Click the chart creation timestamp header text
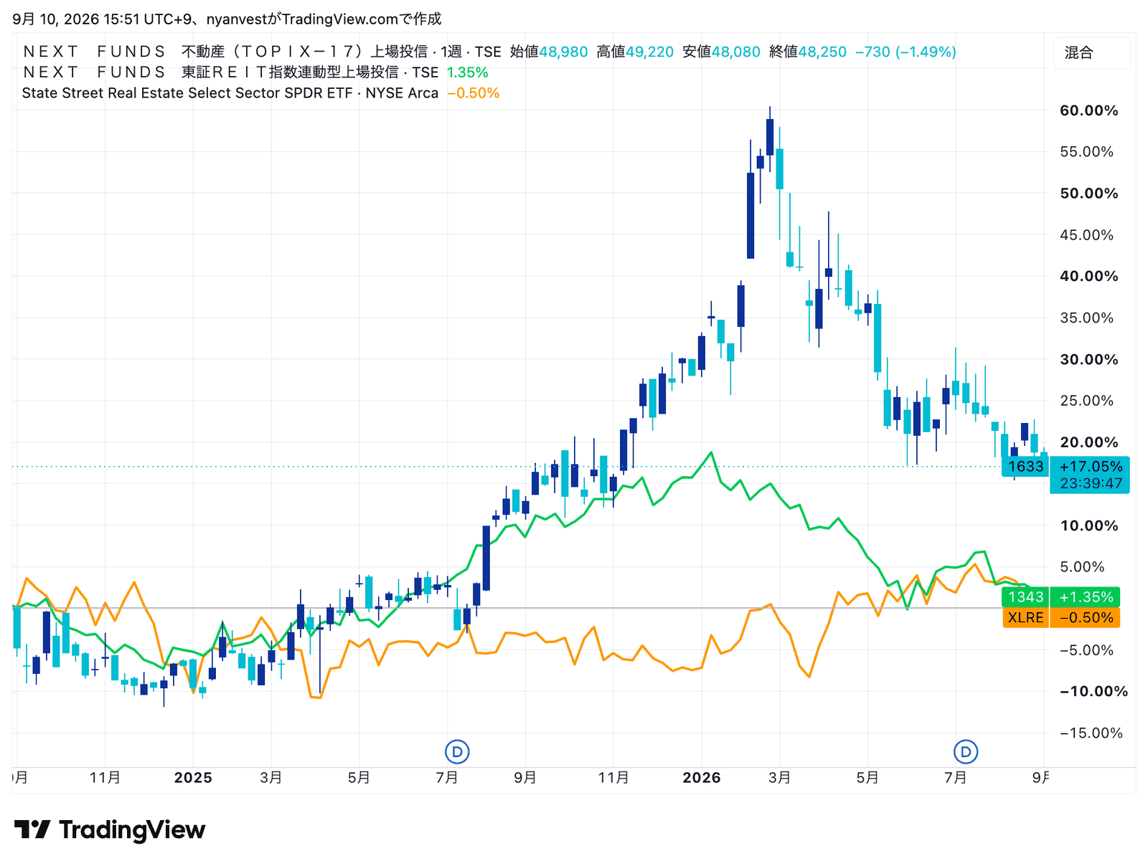 pos(227,19)
